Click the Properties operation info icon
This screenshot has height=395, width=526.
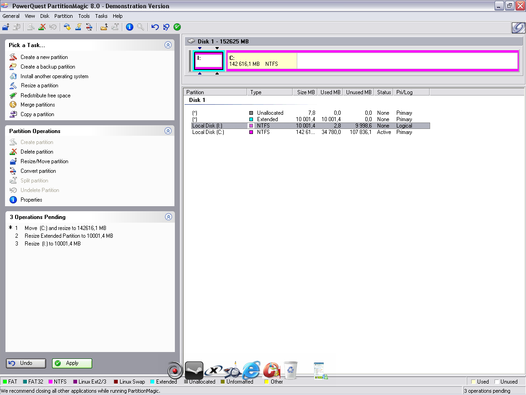pos(13,200)
